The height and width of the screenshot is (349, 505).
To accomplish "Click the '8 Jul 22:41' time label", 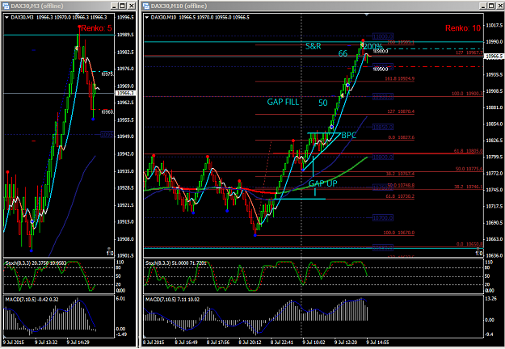I will click(282, 343).
